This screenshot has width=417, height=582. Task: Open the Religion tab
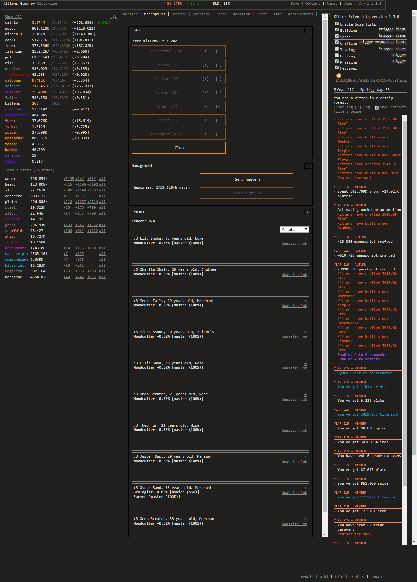pos(241,14)
